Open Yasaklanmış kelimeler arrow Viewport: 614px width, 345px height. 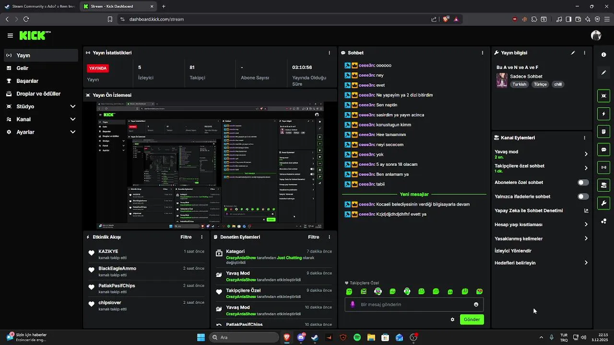(586, 239)
